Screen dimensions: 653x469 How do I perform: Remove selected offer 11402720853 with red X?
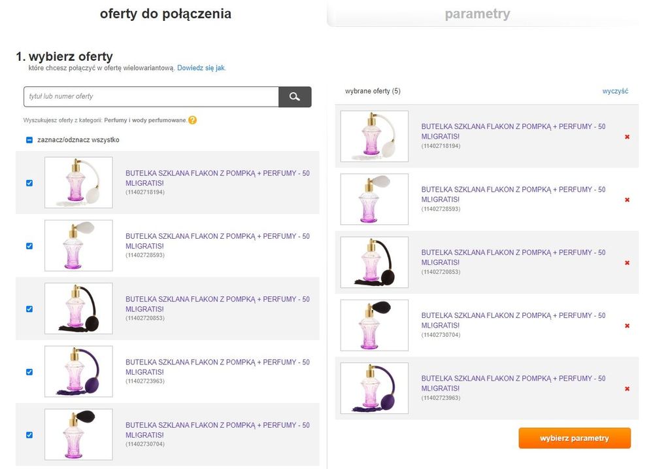tap(627, 263)
